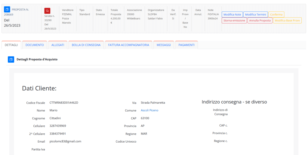Click the Serata n. 33290 text

pyautogui.click(x=49, y=18)
